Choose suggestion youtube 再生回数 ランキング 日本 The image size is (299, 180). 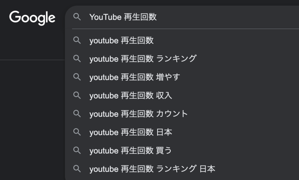182,169
